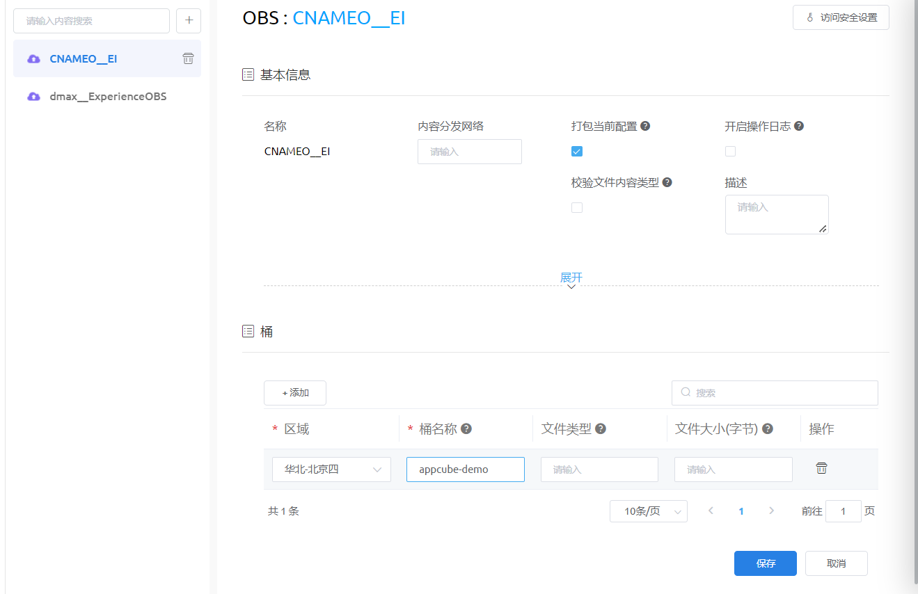Delete CNAMEO__EI with its trash icon
The image size is (918, 594).
(188, 58)
